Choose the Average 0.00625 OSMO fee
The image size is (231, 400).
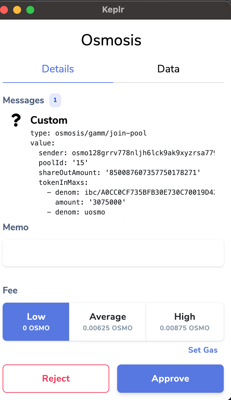click(x=108, y=322)
